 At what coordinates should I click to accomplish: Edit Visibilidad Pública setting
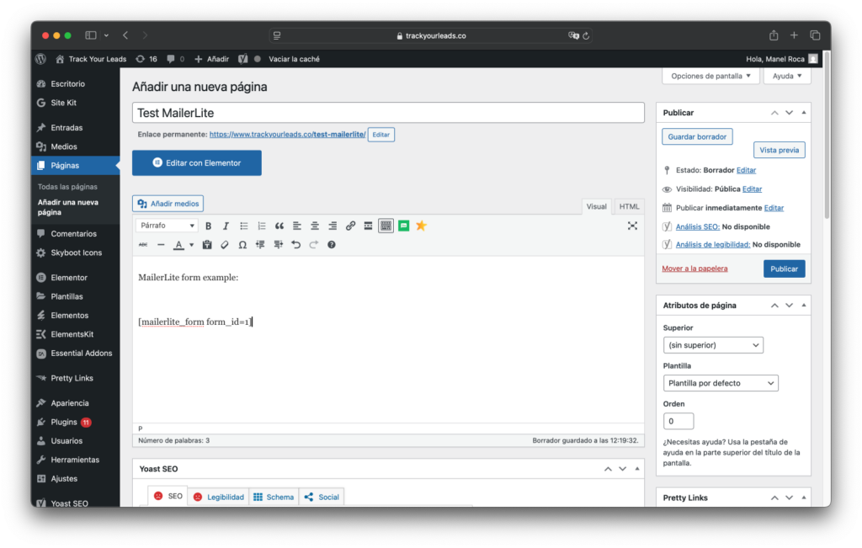click(x=752, y=189)
